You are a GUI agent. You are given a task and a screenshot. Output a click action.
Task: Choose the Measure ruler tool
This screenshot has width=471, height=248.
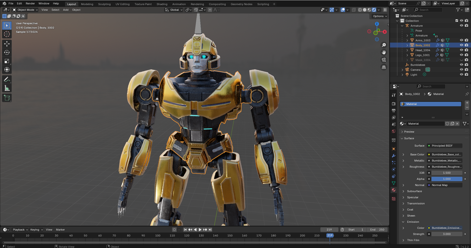click(x=7, y=88)
